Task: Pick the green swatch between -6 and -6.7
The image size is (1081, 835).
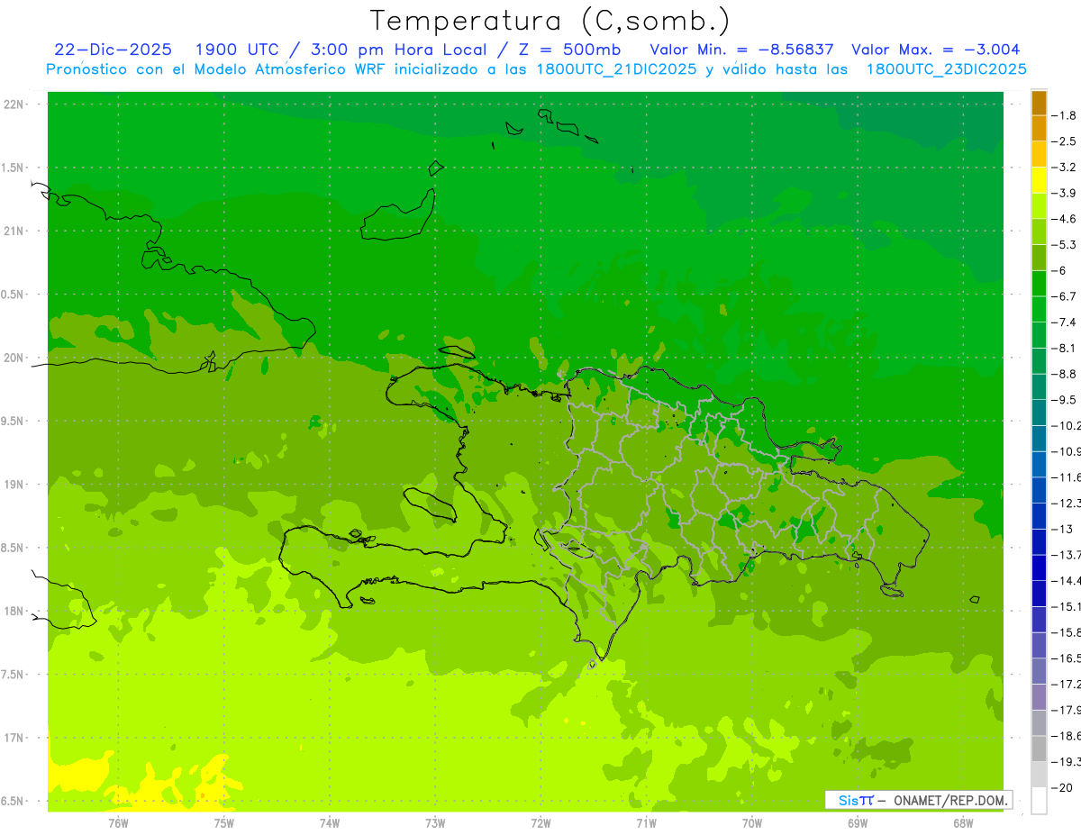Action: click(1039, 284)
